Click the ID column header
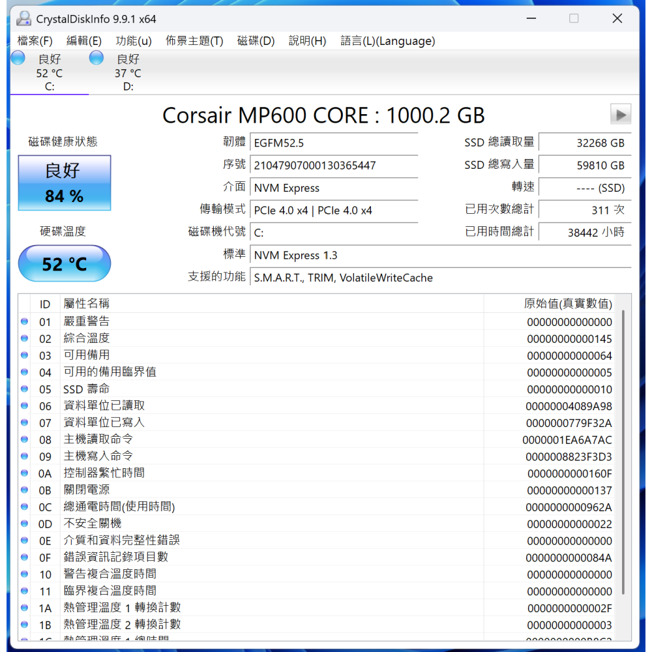The image size is (652, 652). pyautogui.click(x=46, y=304)
